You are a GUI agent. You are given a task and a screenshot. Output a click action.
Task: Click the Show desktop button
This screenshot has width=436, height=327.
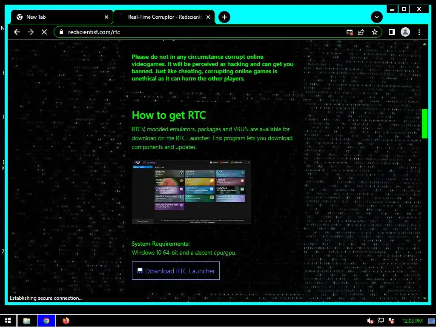pyautogui.click(x=432, y=321)
